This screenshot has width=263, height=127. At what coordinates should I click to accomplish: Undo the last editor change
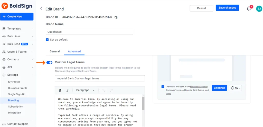tap(104, 90)
